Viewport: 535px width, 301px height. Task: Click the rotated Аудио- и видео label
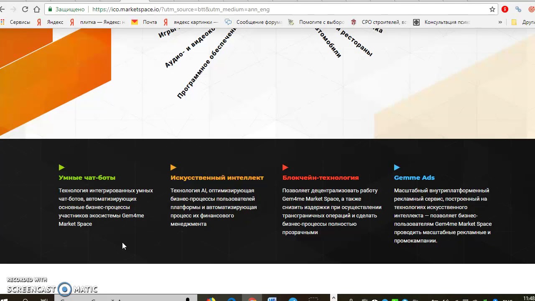tap(190, 47)
